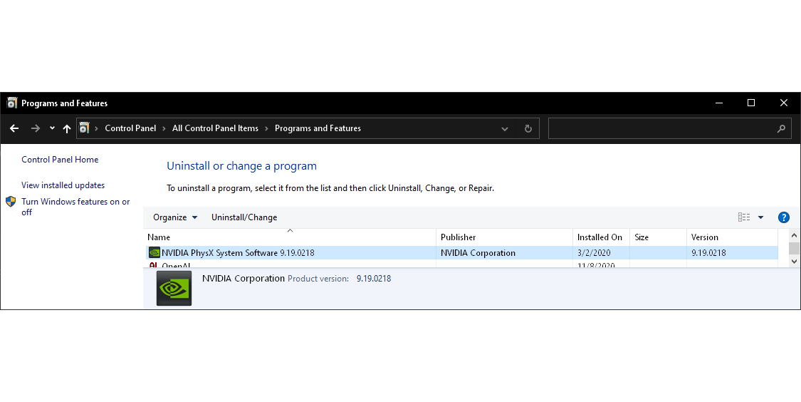Click the Back navigation arrow

(14, 128)
